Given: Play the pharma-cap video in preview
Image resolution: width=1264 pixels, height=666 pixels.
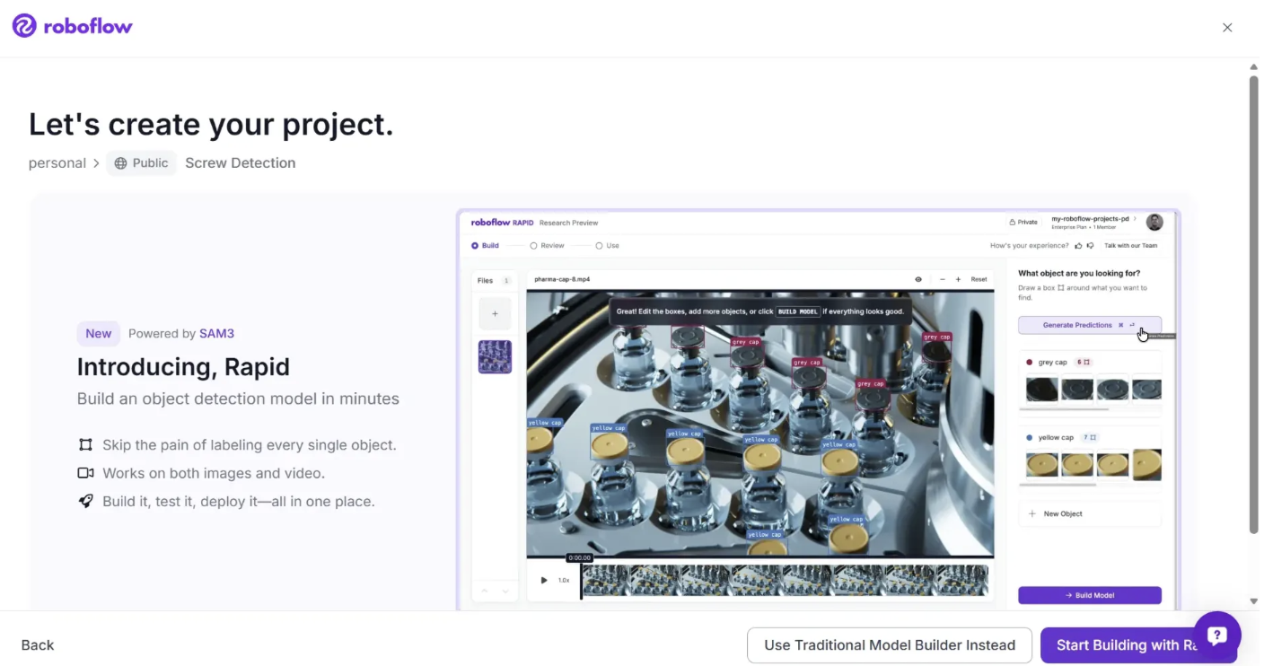Looking at the screenshot, I should [543, 581].
